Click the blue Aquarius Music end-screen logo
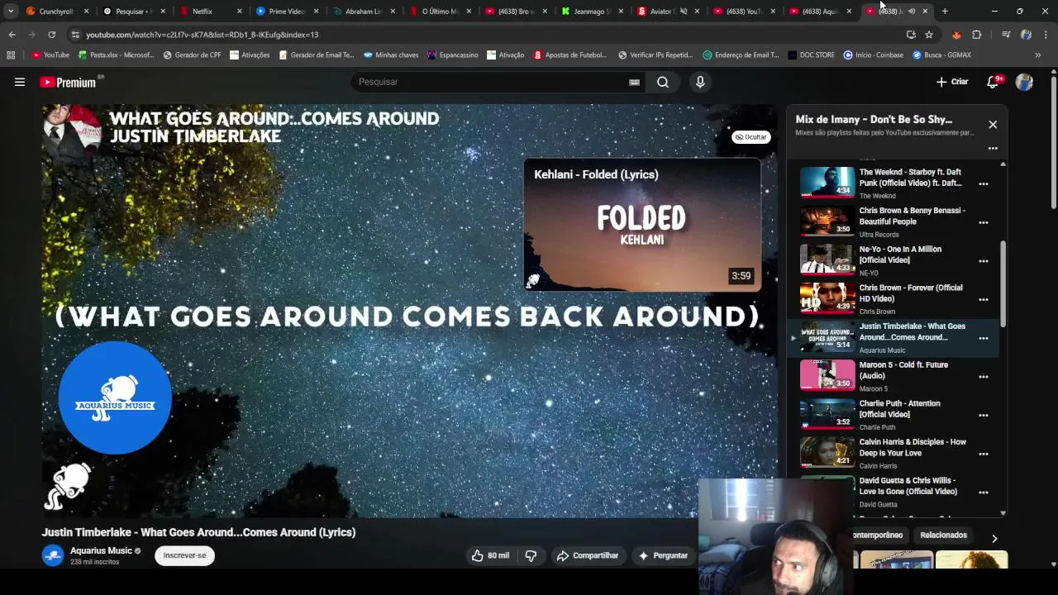 (x=115, y=397)
